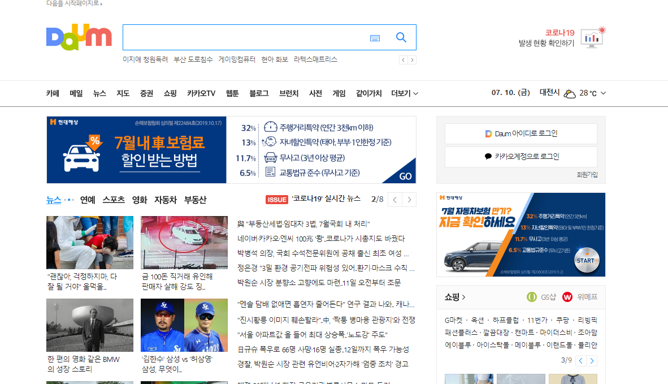The height and width of the screenshot is (384, 668).
Task: Open thumbnail of BMW black-and-white photo
Action: [89, 325]
